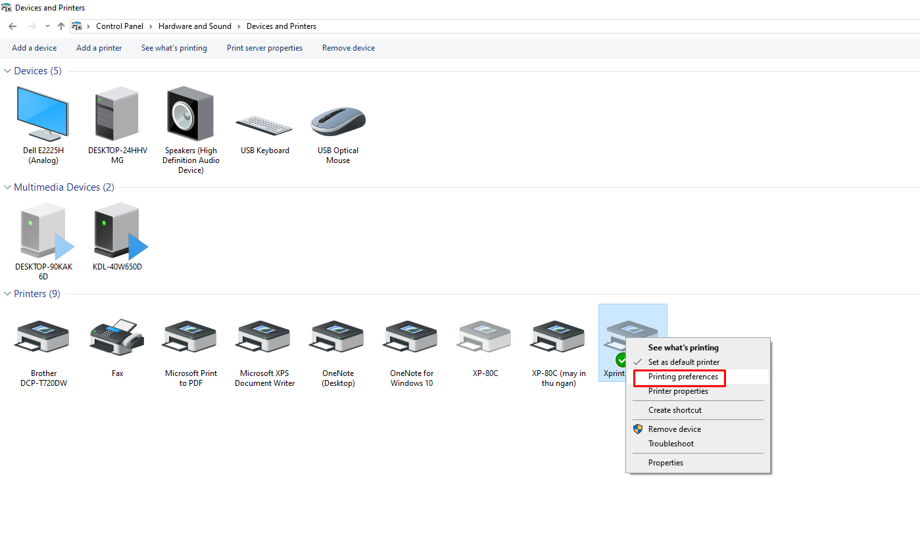Screen dimensions: 920x541
Task: Click Print server properties button
Action: coord(264,48)
